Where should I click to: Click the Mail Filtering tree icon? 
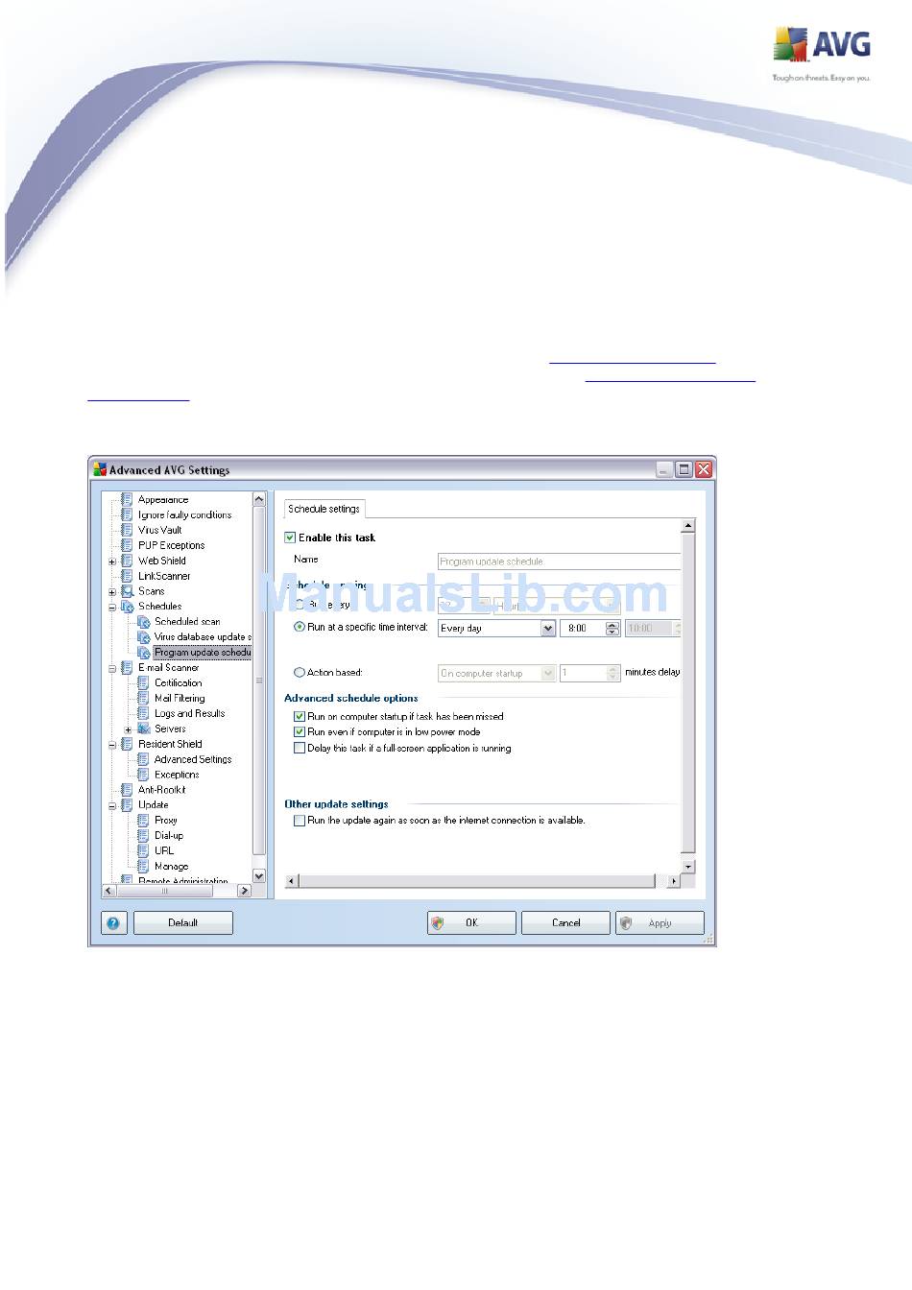pos(143,699)
